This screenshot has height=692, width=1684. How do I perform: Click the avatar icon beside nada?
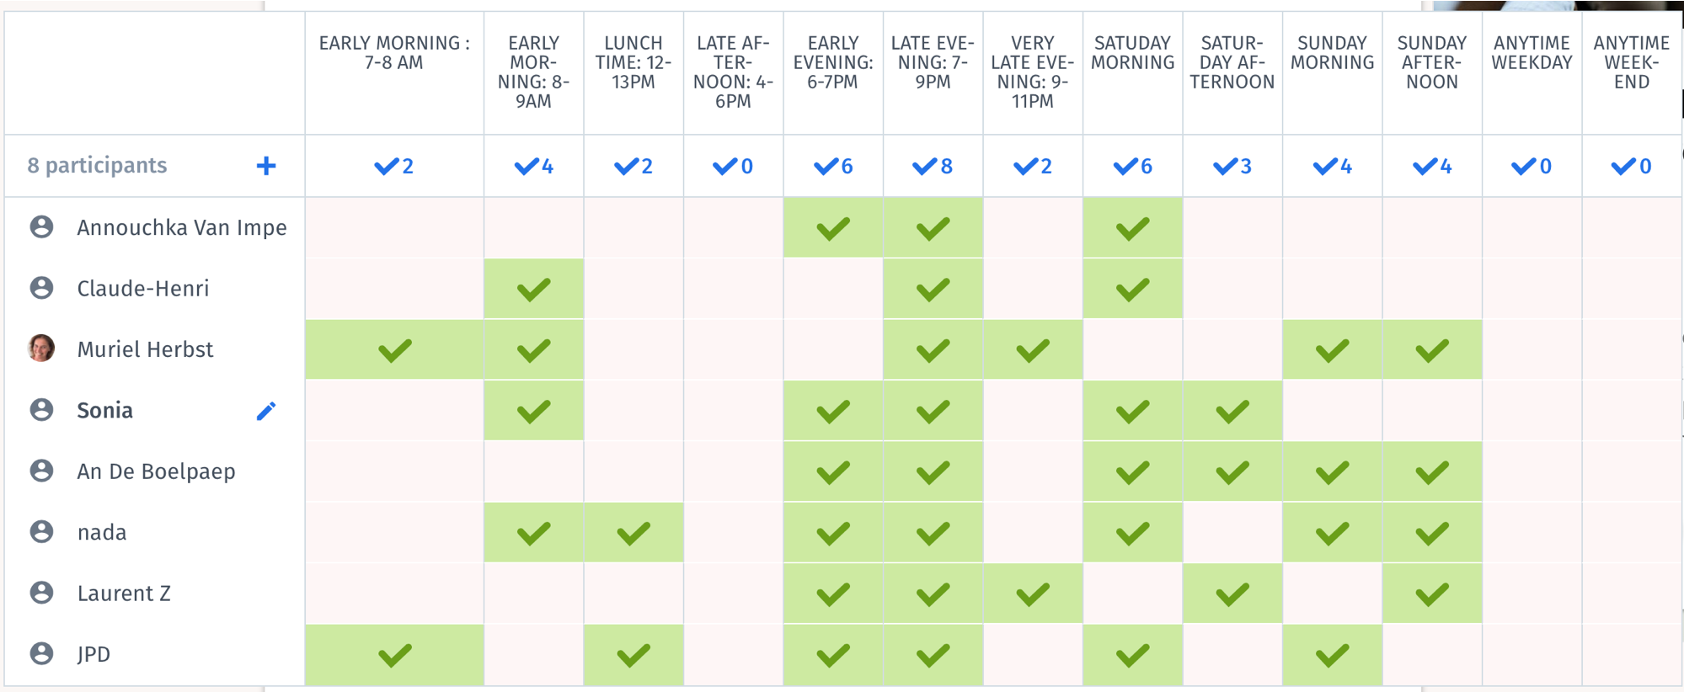(x=41, y=531)
